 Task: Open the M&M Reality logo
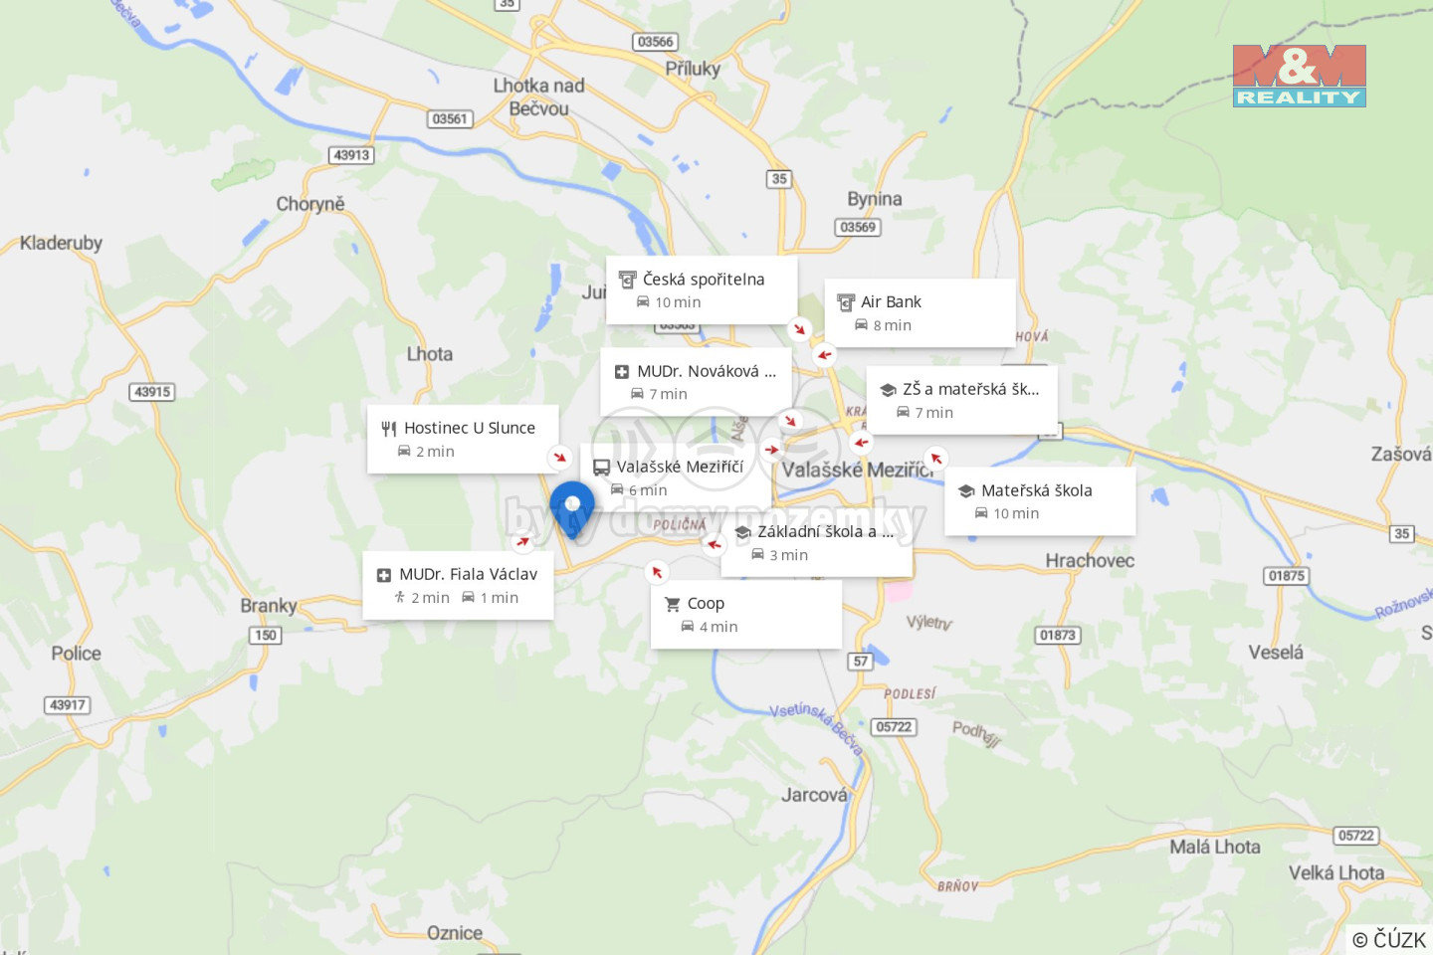1299,76
